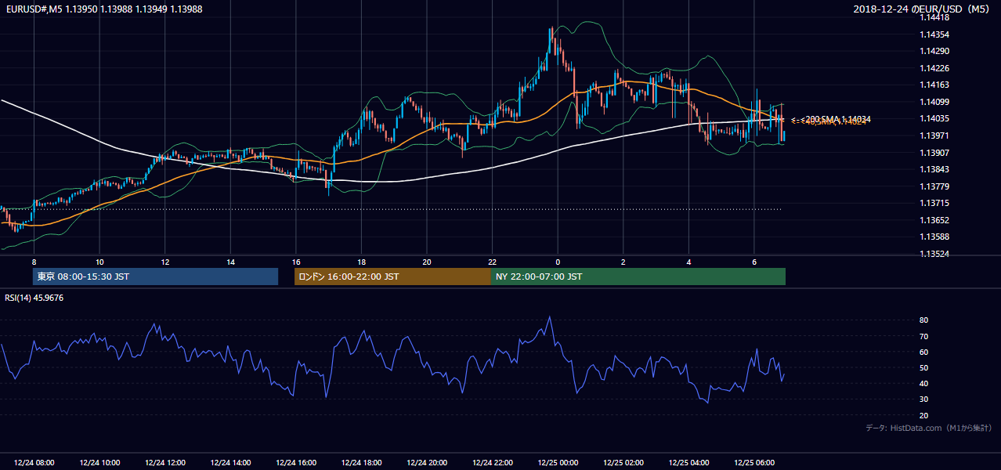Click hour label 14 on price chart axis
This screenshot has height=470, width=1001.
click(x=230, y=262)
